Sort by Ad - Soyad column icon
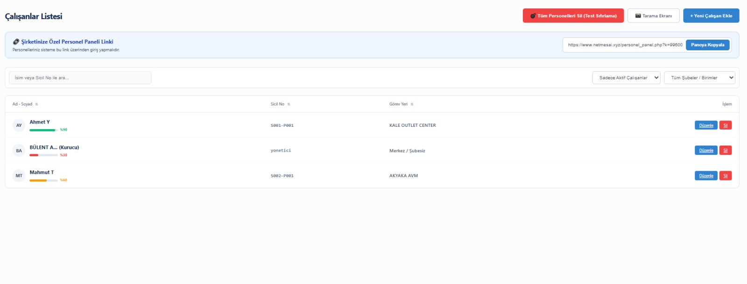The width and height of the screenshot is (747, 284). point(36,104)
